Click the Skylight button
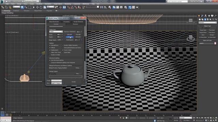218x122 pixels. [212, 35]
